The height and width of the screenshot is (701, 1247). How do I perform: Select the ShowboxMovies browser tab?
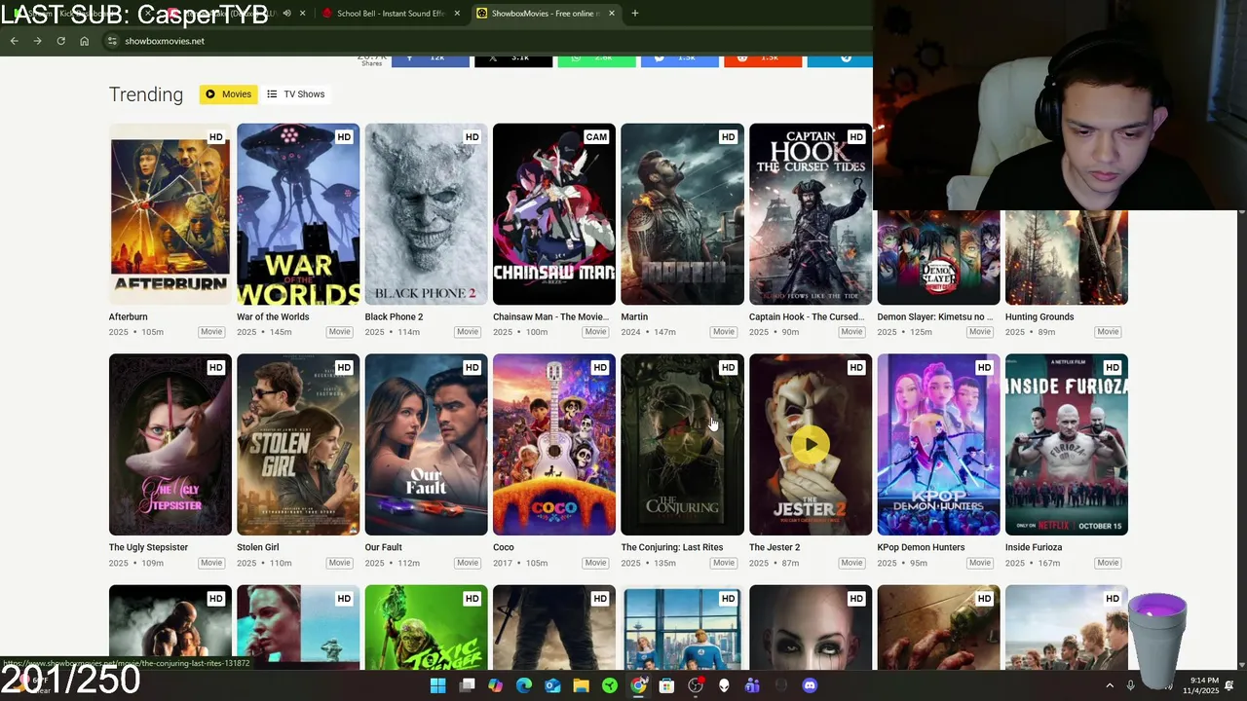pyautogui.click(x=546, y=14)
